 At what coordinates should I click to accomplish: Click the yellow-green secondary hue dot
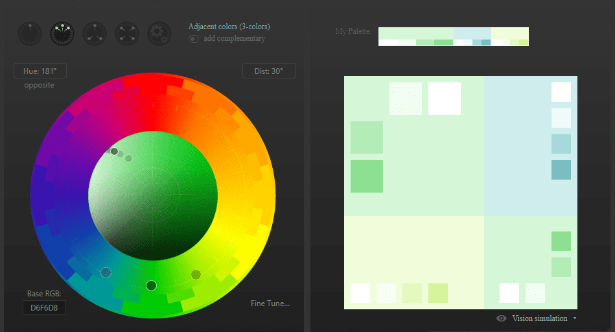pos(196,274)
